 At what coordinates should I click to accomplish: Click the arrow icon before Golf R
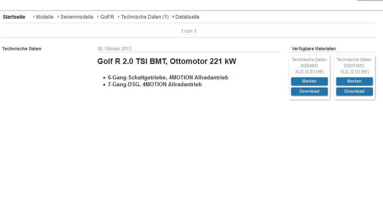point(98,17)
